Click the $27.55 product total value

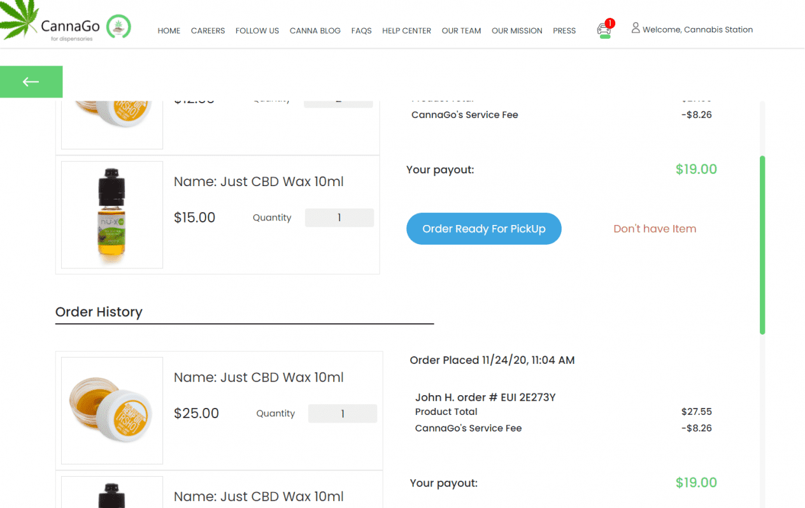click(697, 412)
